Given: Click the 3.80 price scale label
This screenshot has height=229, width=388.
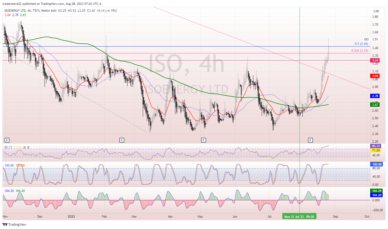Looking at the screenshot, I should point(375,17).
